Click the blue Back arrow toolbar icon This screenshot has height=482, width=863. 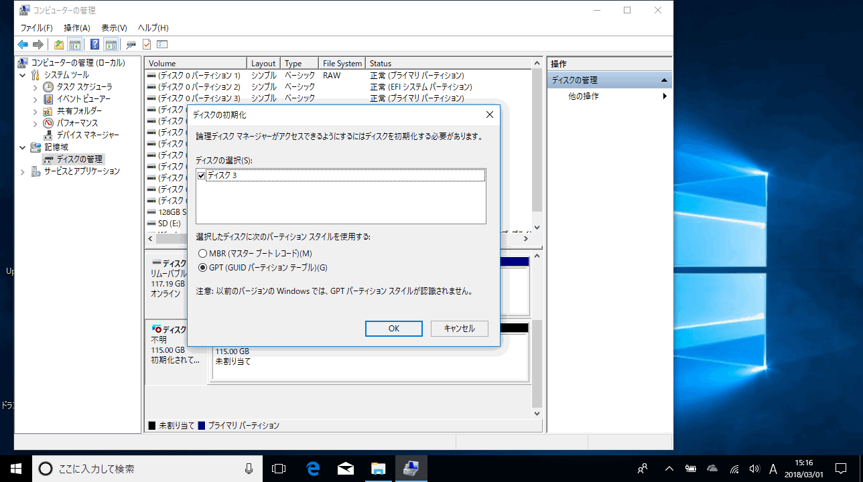(23, 45)
